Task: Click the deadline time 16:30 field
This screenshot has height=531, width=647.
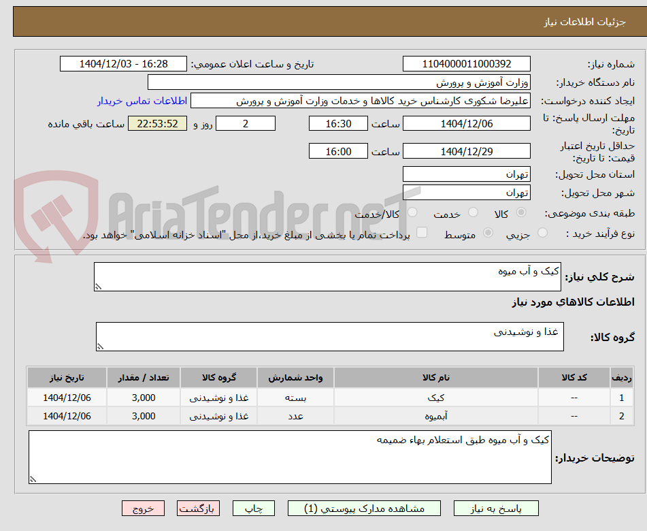Action: point(338,123)
